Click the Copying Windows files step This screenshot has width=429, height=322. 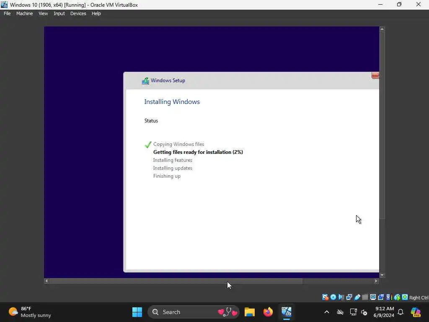click(x=178, y=144)
